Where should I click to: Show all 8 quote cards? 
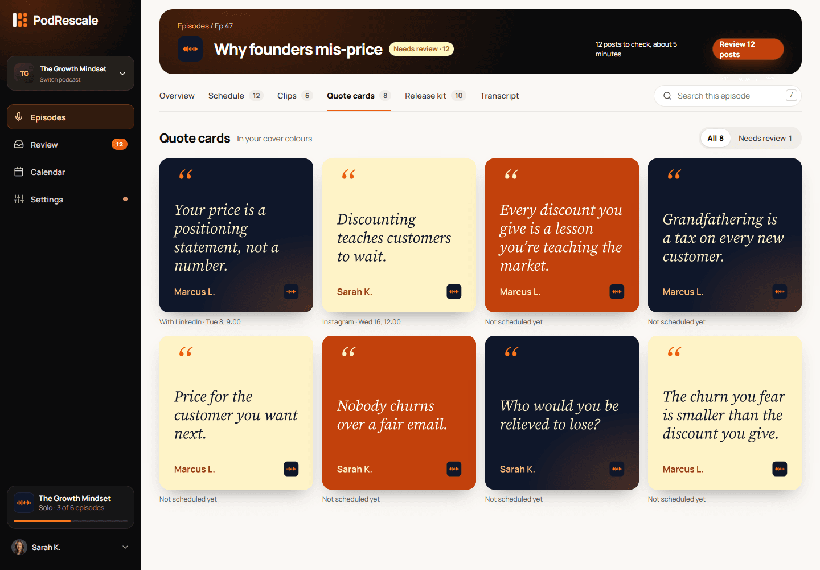(x=715, y=138)
